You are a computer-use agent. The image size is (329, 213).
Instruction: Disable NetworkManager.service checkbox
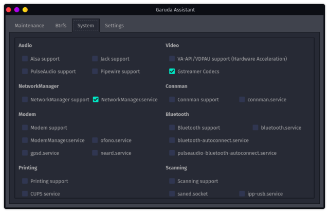pos(96,99)
